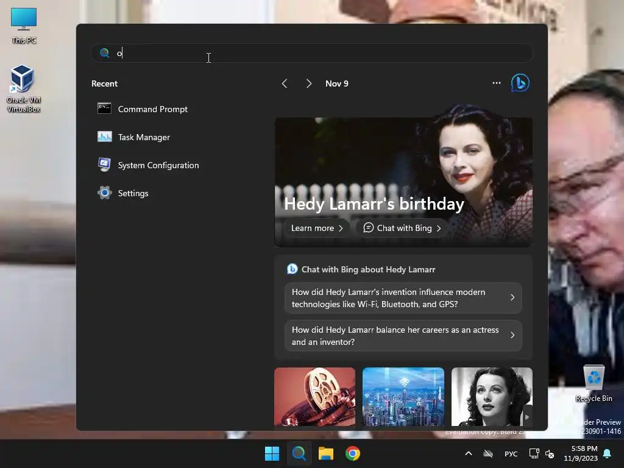
Task: Switch input language РУС indicator
Action: pyautogui.click(x=511, y=454)
